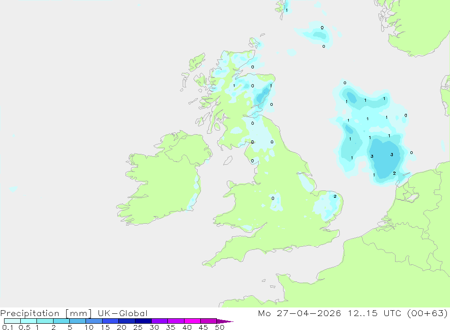Click the 'UK-Global' model label
Viewport: 450px width, 330px height.
pyautogui.click(x=122, y=313)
